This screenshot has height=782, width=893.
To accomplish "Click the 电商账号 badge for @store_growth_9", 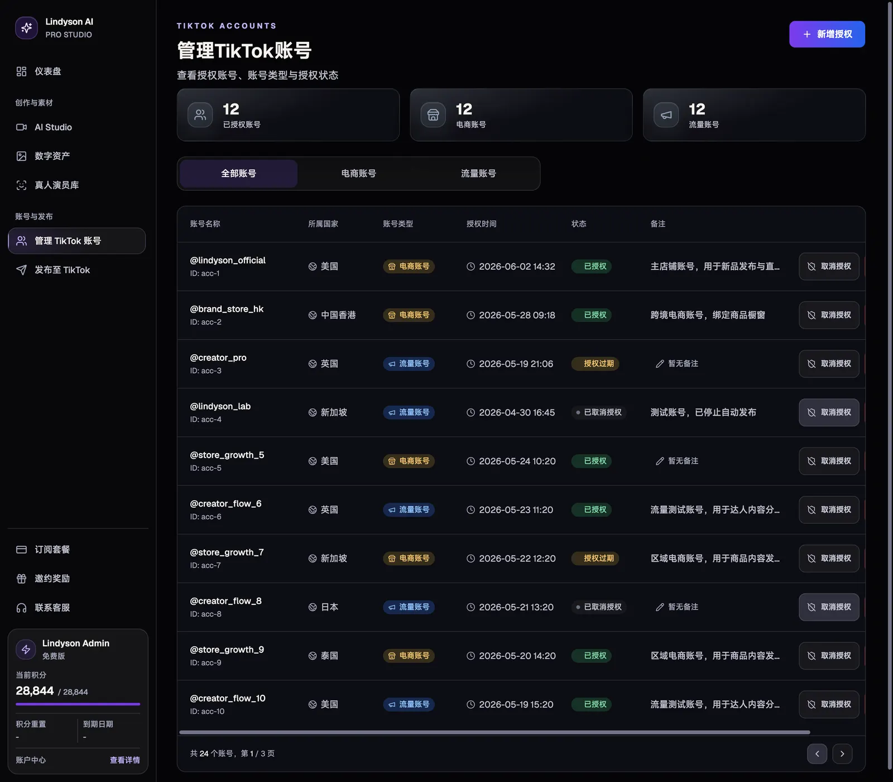I will (x=409, y=656).
